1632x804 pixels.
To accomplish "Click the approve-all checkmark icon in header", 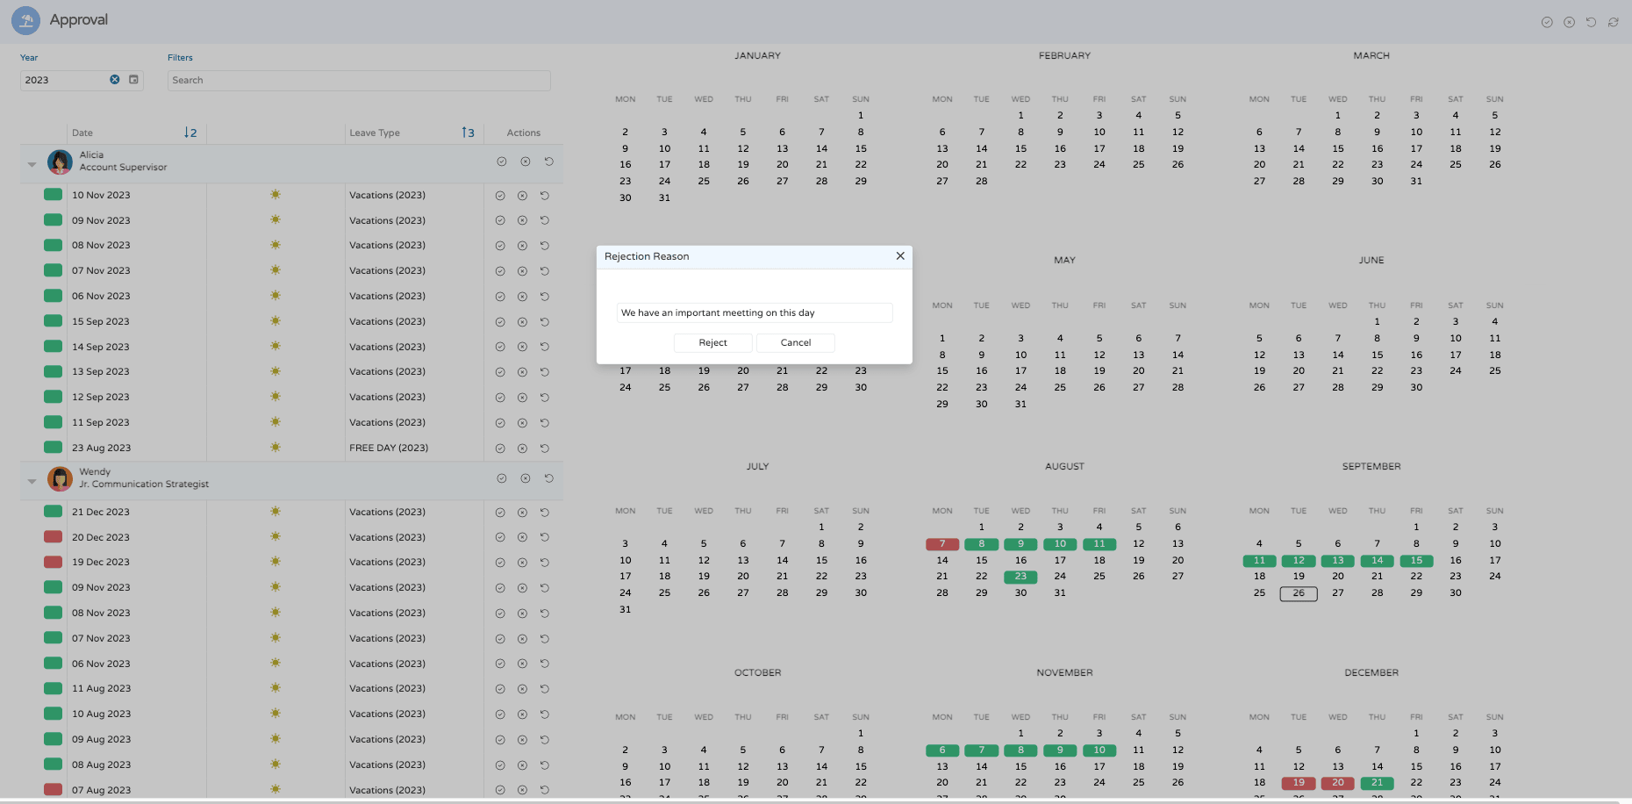I will tap(1547, 22).
